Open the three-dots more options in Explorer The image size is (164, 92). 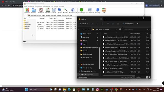pos(138,24)
